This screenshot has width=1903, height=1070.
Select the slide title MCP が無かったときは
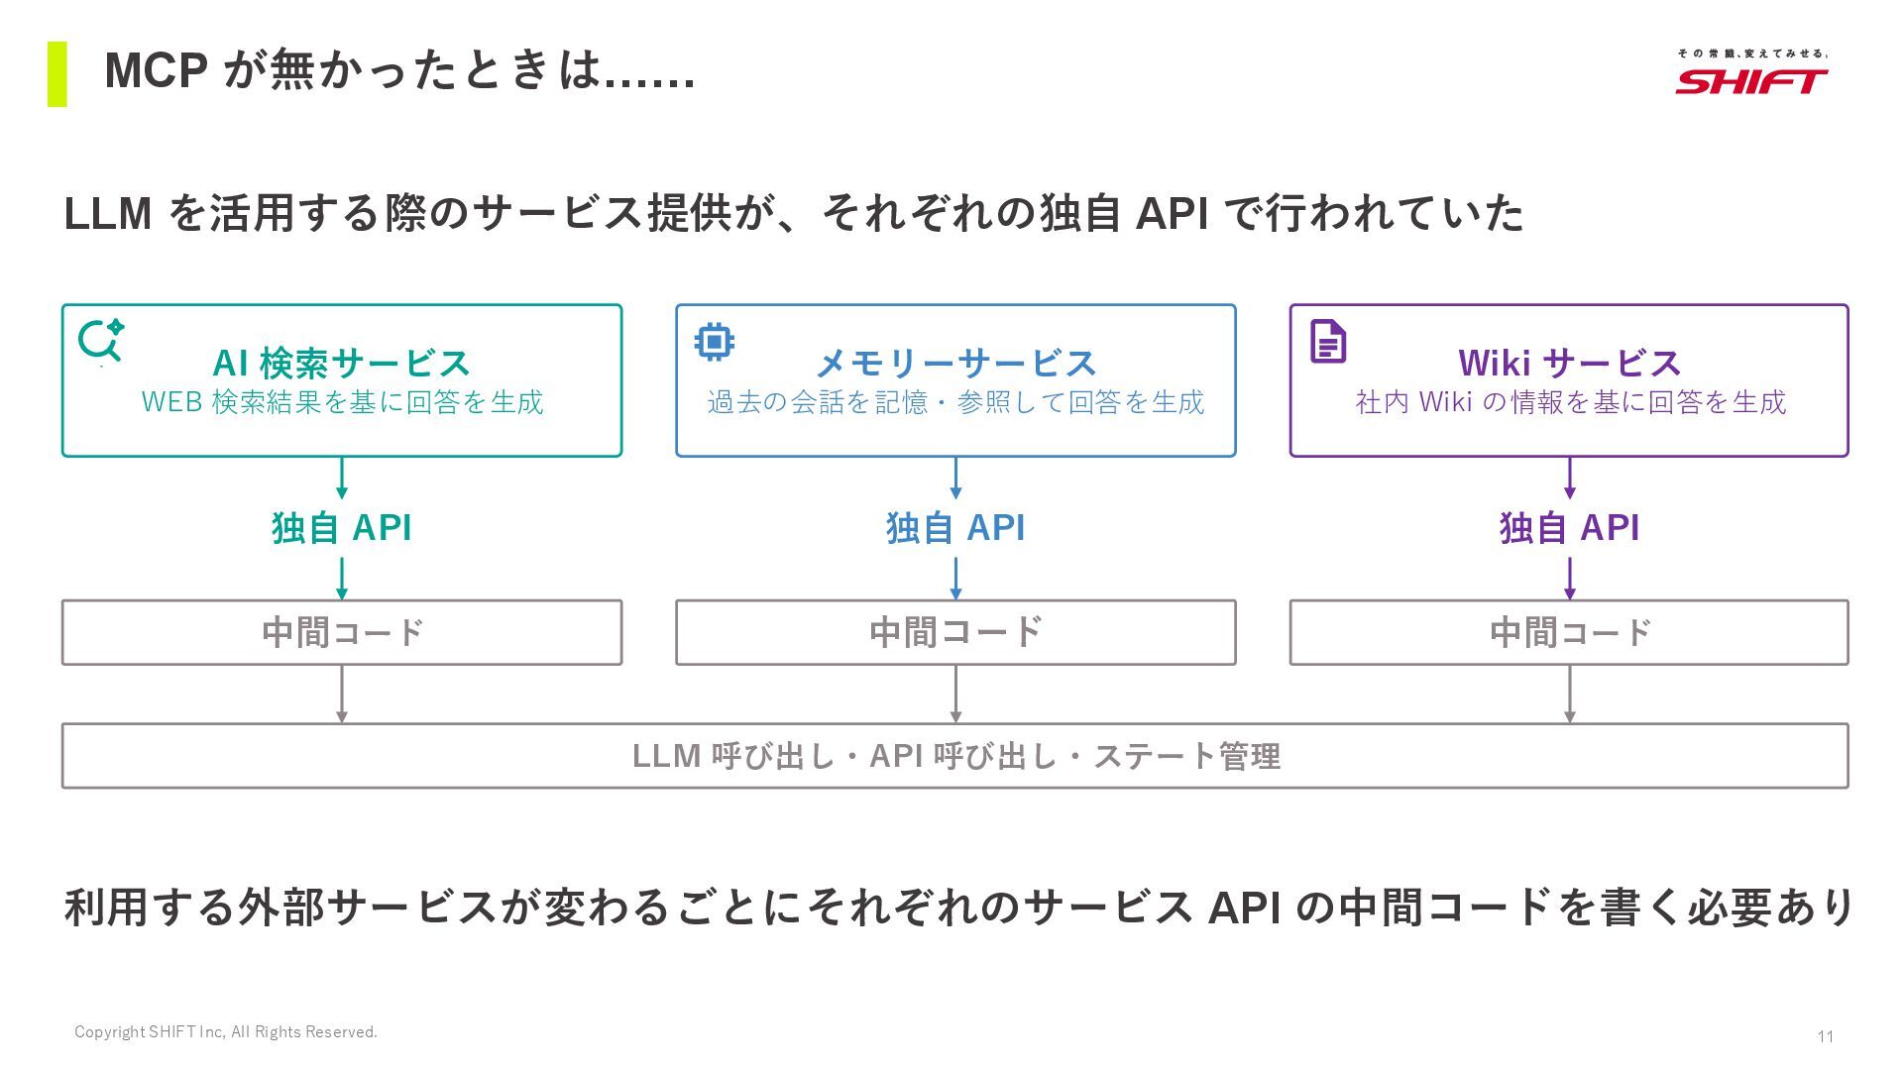(399, 71)
